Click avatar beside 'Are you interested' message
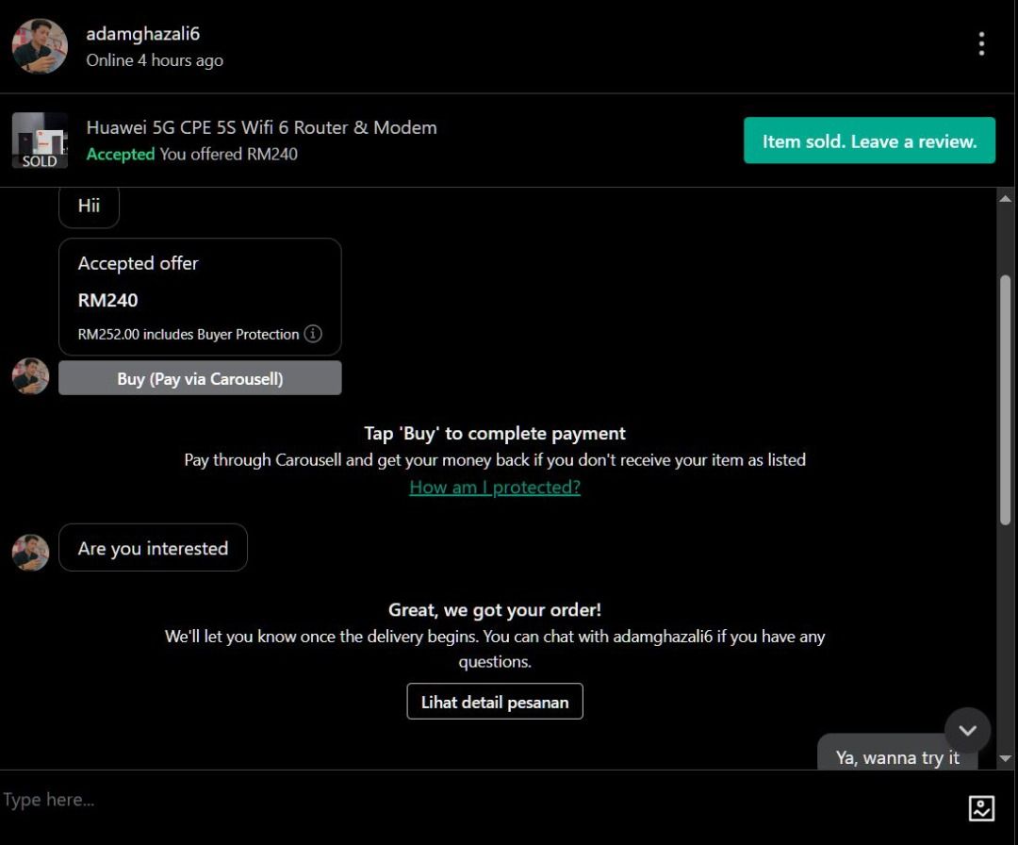This screenshot has width=1018, height=845. pyautogui.click(x=30, y=553)
